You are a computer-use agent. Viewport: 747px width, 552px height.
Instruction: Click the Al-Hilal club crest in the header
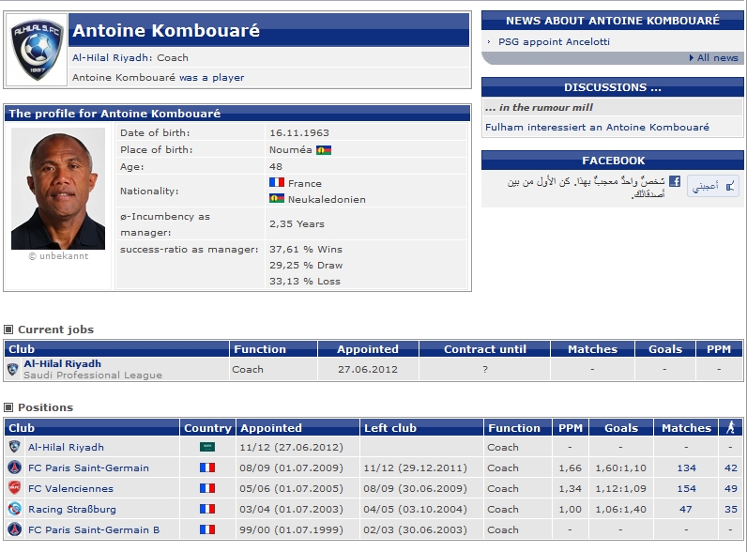pyautogui.click(x=38, y=50)
